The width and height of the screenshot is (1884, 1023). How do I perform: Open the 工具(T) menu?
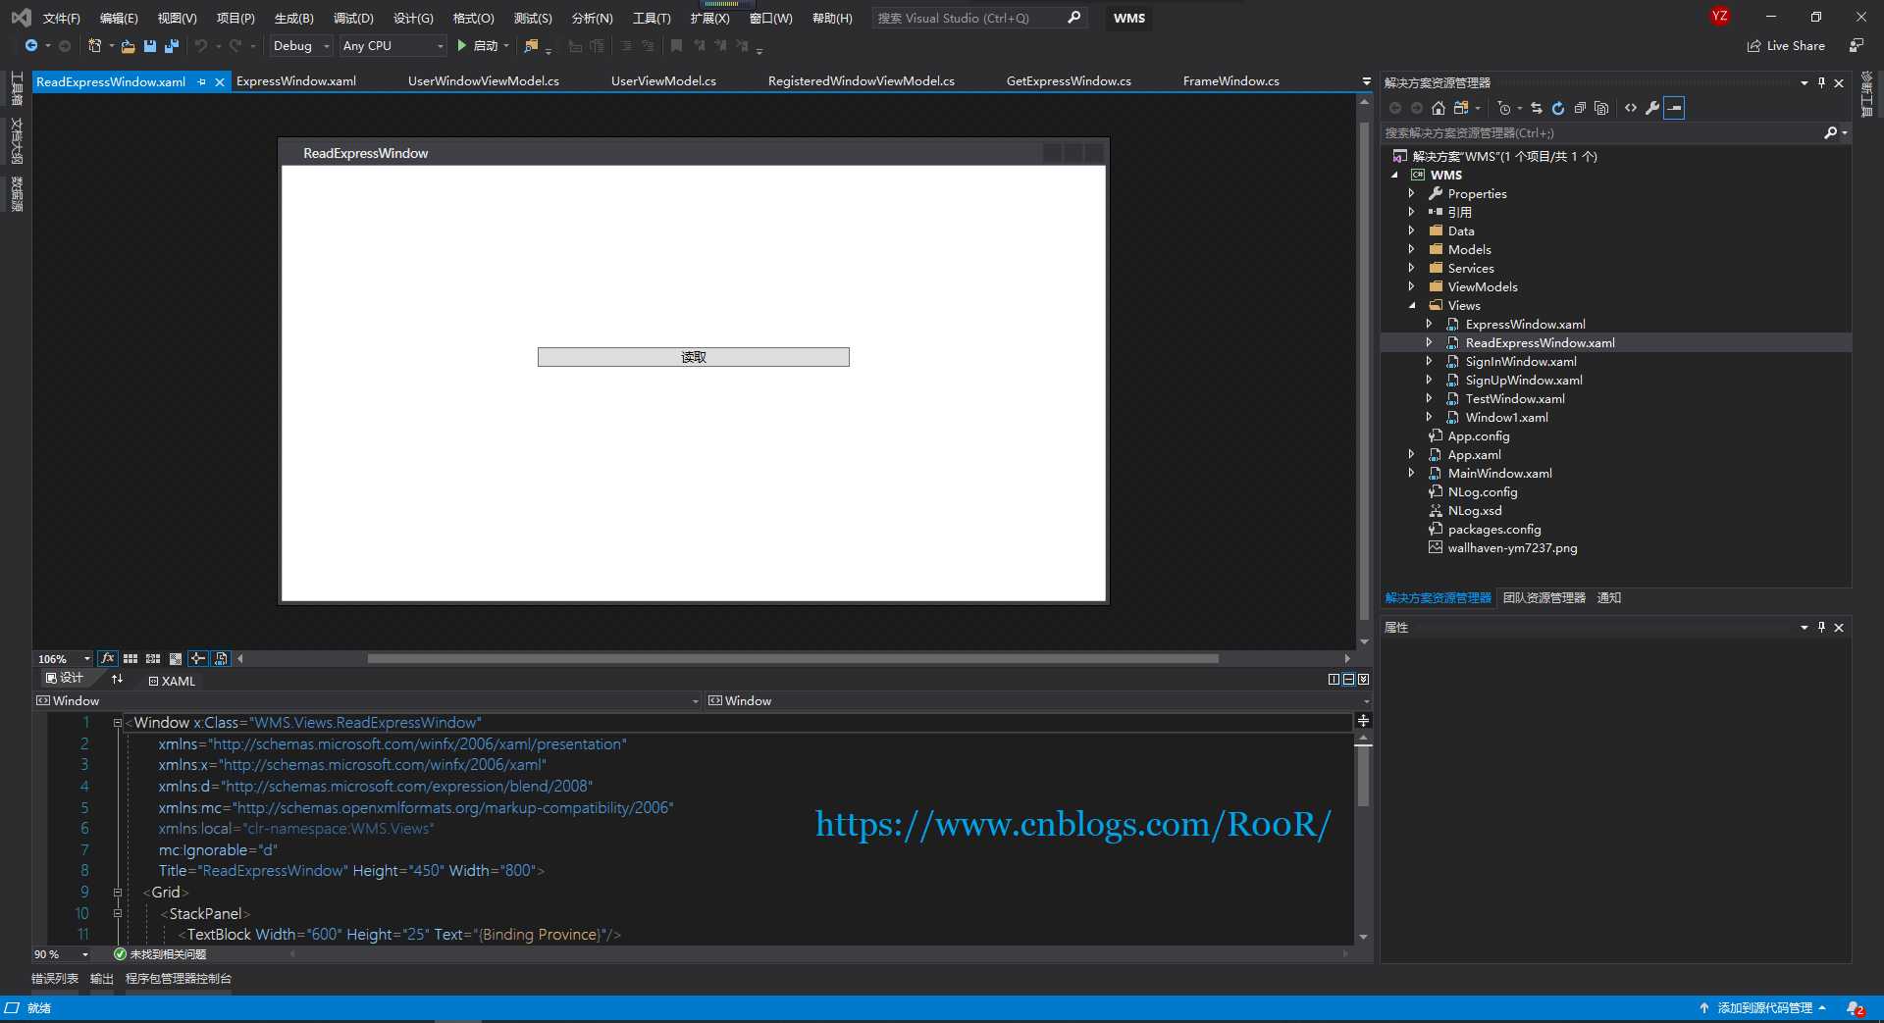click(x=652, y=18)
